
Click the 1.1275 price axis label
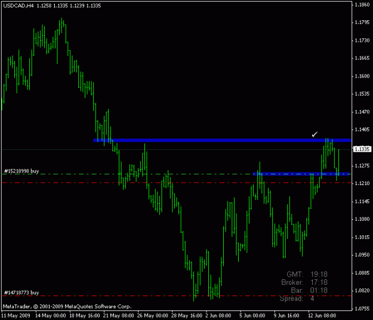[x=362, y=165]
